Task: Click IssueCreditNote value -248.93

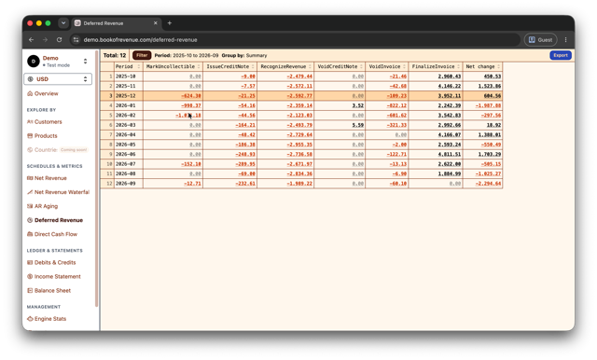Action: coord(245,154)
